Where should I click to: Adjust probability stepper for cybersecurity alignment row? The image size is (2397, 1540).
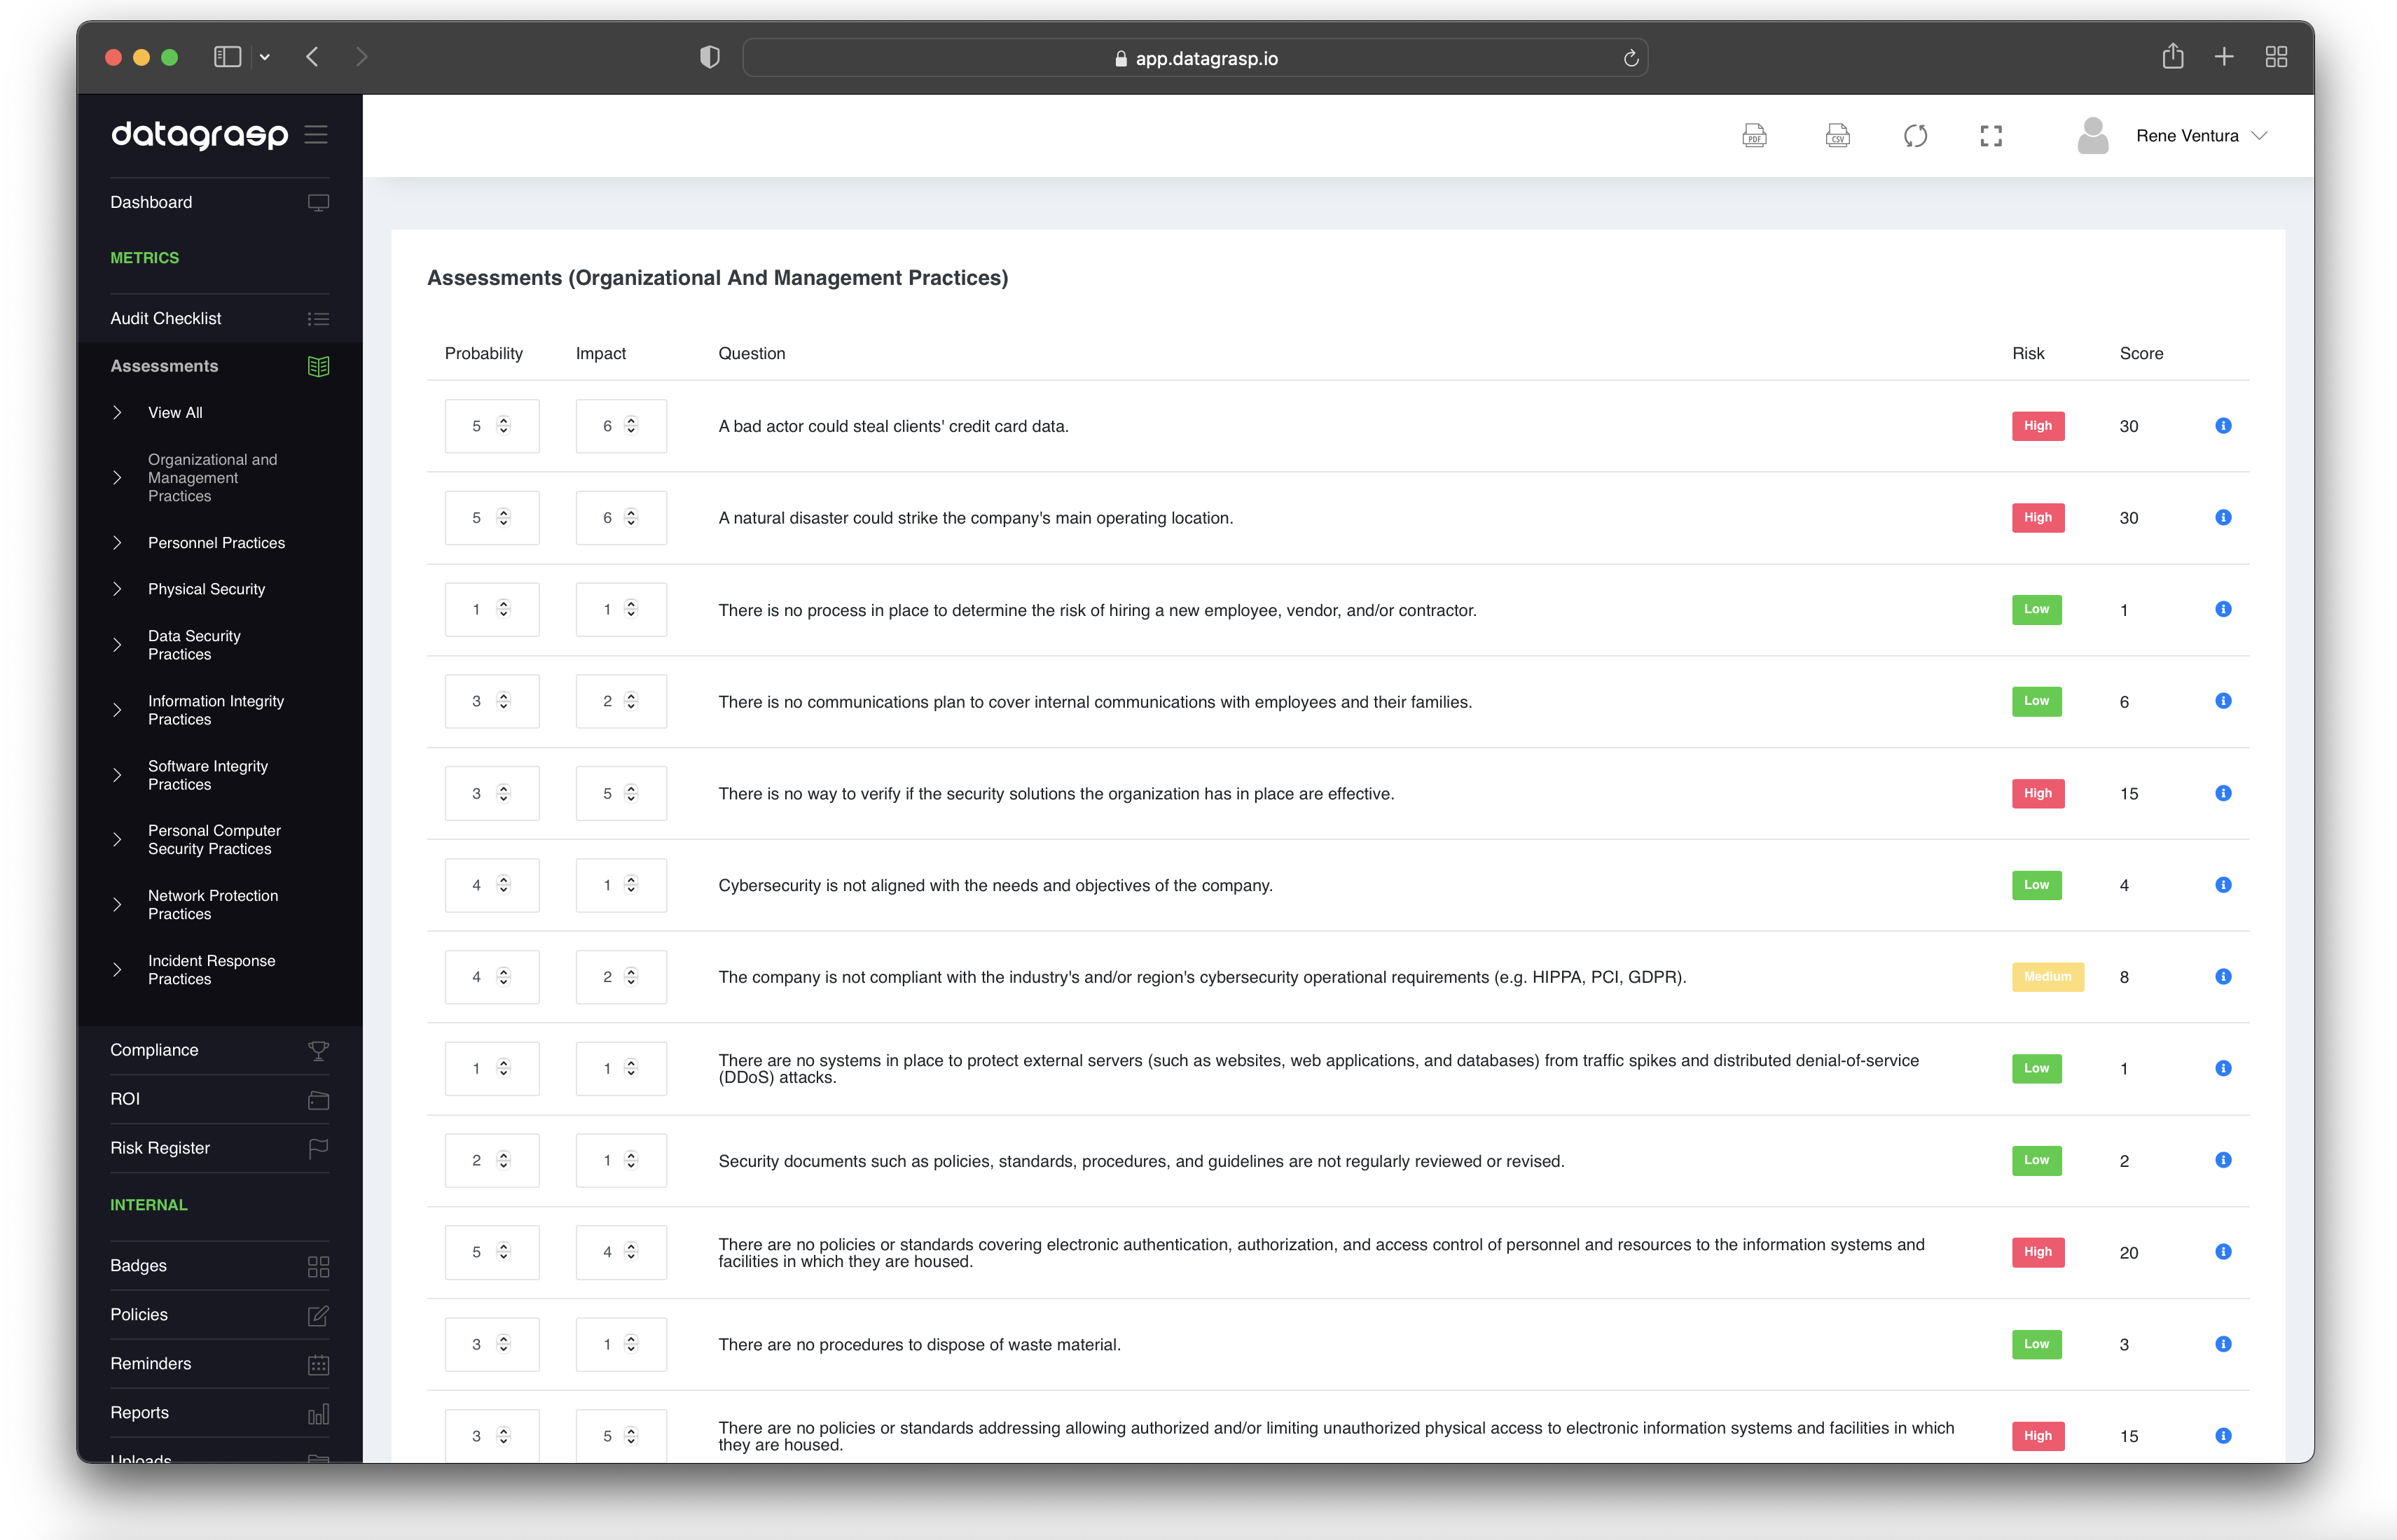503,885
